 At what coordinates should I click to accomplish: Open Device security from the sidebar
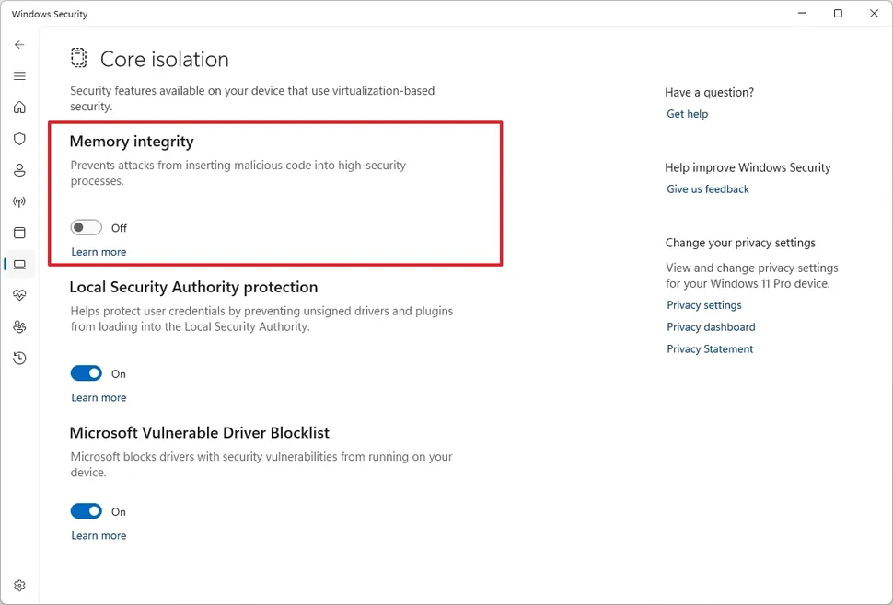pos(19,264)
